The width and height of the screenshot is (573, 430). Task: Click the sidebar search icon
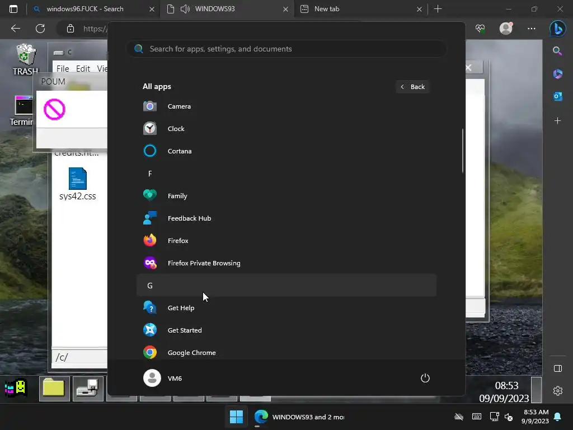558,51
